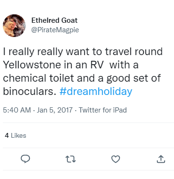Open Ethelred Goat's profile picture

click(14, 26)
